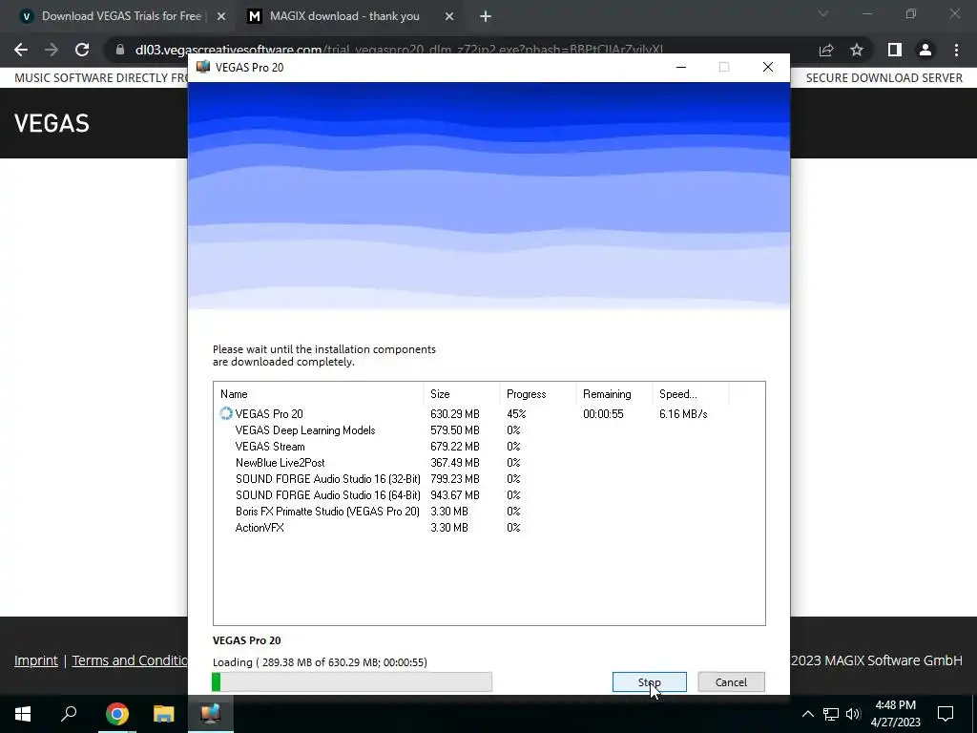Open volume control tray icon
977x733 pixels.
[x=853, y=714]
